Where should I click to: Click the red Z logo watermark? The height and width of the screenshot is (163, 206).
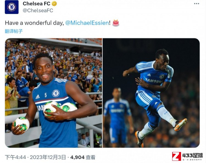(x=177, y=156)
